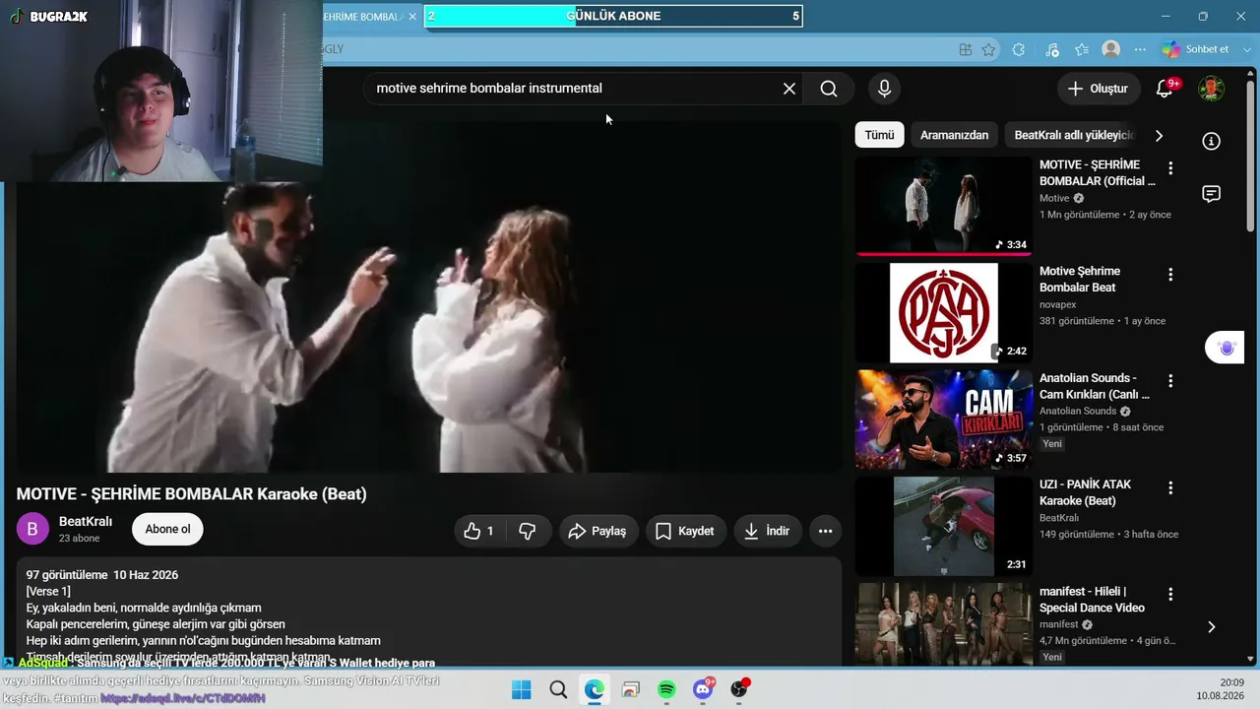The width and height of the screenshot is (1260, 709).
Task: Open the Edge sidebar info icon
Action: 1212,141
